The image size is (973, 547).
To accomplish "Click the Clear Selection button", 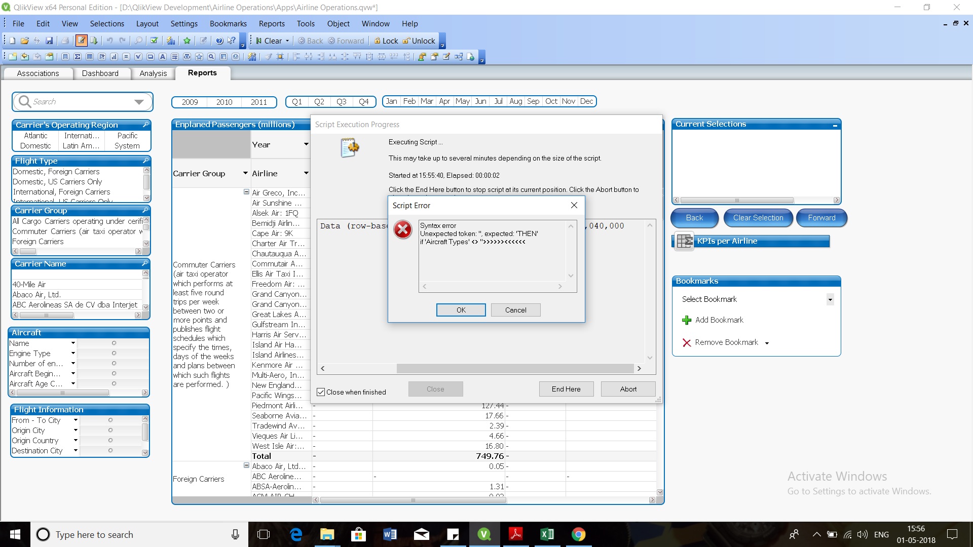I will pos(758,218).
